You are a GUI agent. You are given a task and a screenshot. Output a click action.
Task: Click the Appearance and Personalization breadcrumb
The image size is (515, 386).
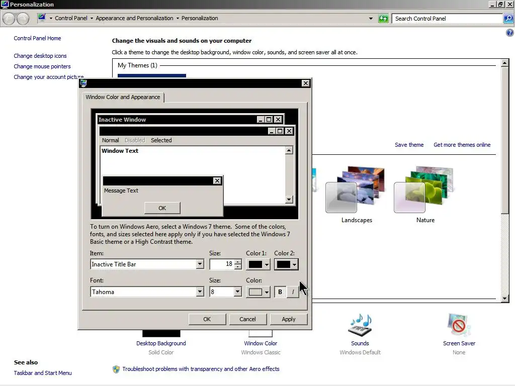pyautogui.click(x=134, y=18)
